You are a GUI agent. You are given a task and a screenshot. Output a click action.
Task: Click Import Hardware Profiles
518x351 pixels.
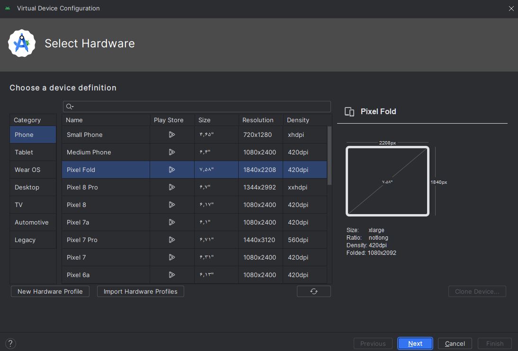coord(140,291)
